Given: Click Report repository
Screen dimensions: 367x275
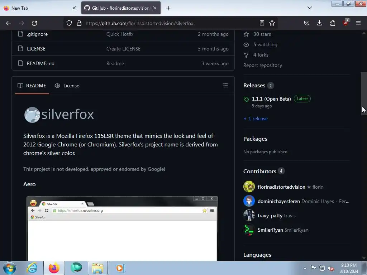Looking at the screenshot, I should [x=263, y=65].
